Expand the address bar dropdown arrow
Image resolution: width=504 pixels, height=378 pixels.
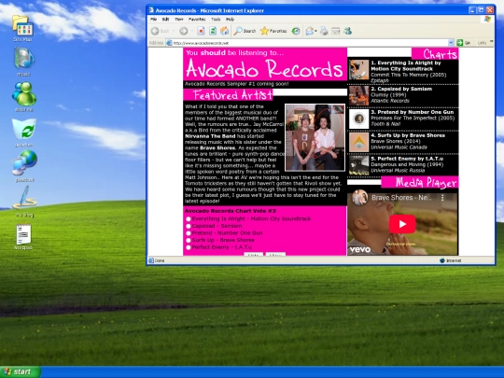coord(451,42)
